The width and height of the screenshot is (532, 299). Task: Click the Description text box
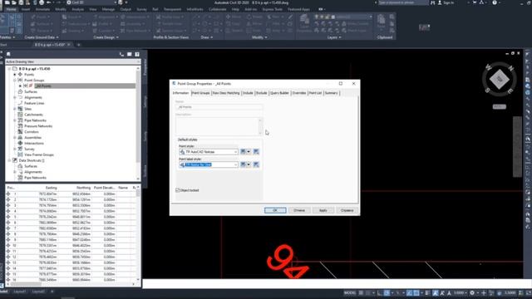219,126
